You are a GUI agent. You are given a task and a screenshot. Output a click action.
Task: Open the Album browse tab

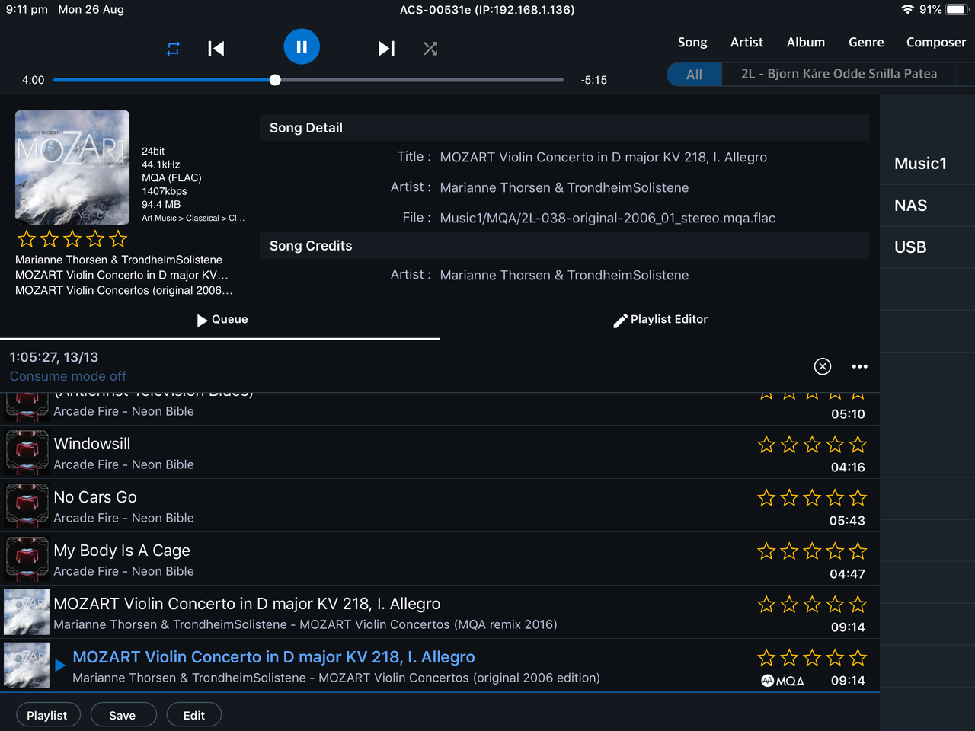click(806, 43)
